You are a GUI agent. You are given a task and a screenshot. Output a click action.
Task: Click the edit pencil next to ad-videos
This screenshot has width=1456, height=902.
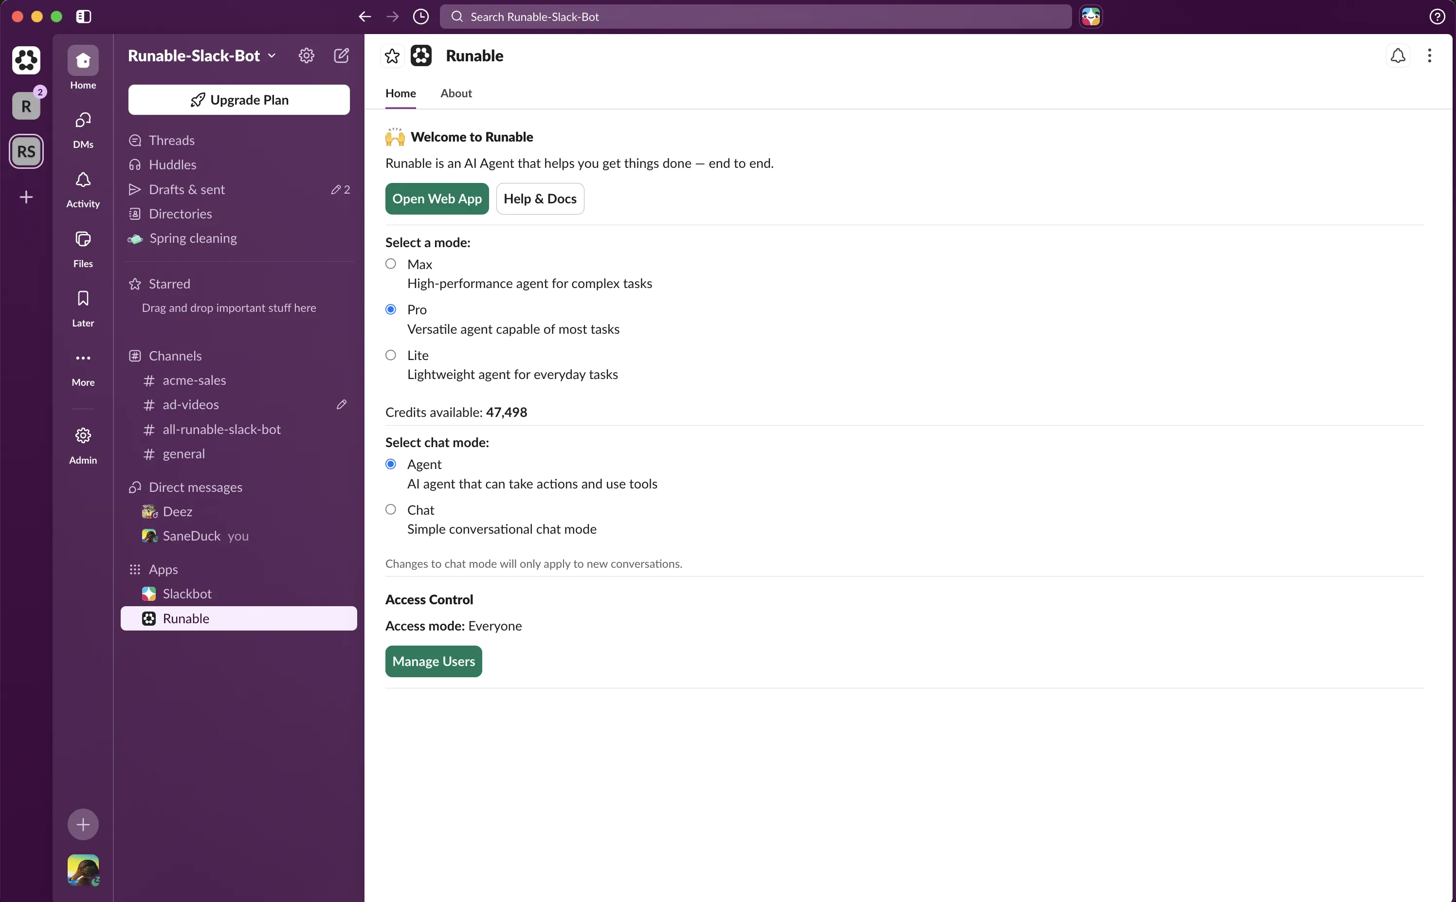click(x=341, y=404)
